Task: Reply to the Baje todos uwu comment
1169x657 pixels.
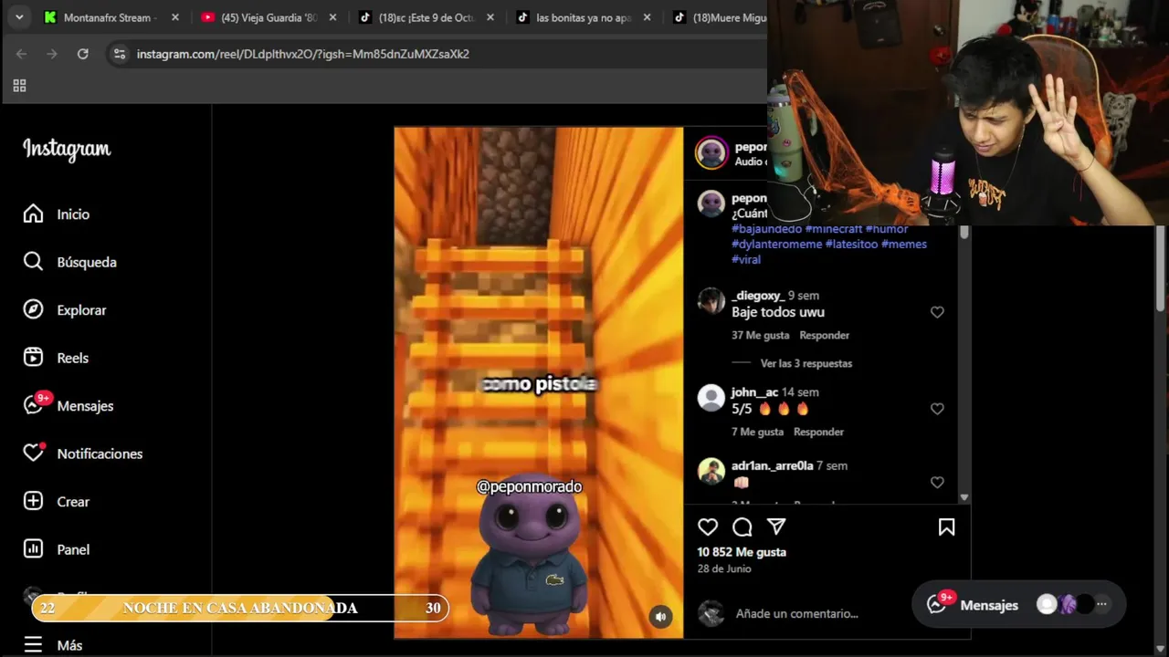Action: point(824,335)
